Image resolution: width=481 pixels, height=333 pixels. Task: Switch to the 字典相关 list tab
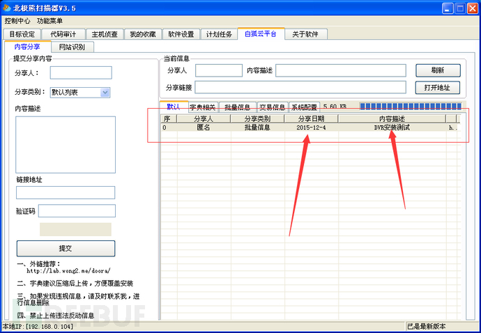pyautogui.click(x=203, y=107)
